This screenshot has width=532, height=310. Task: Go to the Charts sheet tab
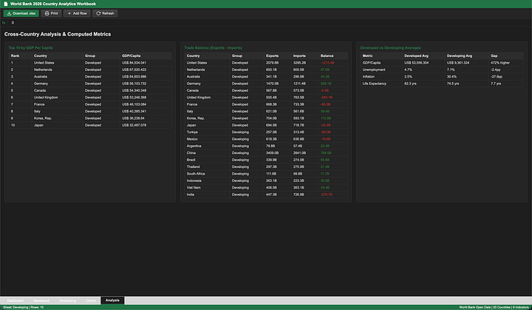(91, 300)
